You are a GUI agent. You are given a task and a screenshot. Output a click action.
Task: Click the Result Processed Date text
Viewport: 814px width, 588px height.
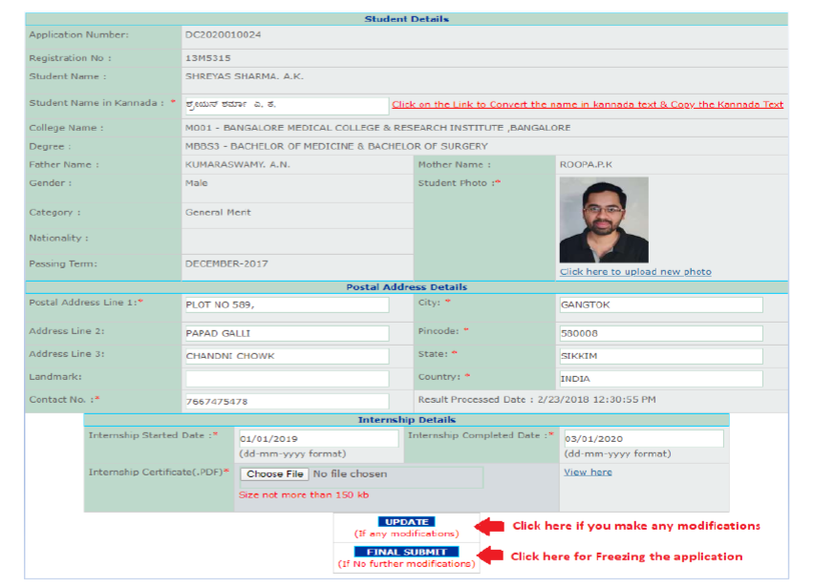(x=537, y=399)
